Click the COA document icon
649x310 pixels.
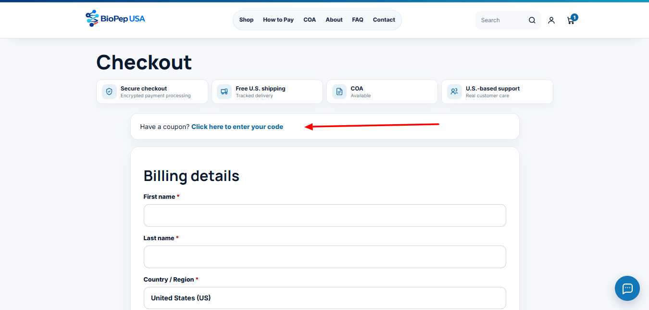coord(339,91)
